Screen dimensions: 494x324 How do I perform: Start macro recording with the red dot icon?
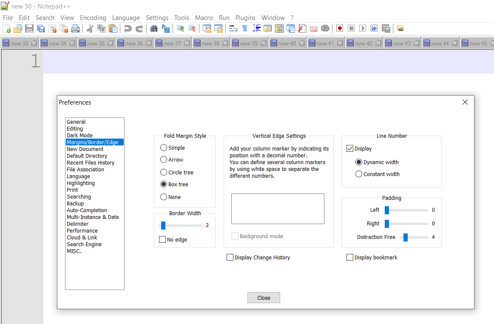tap(339, 28)
